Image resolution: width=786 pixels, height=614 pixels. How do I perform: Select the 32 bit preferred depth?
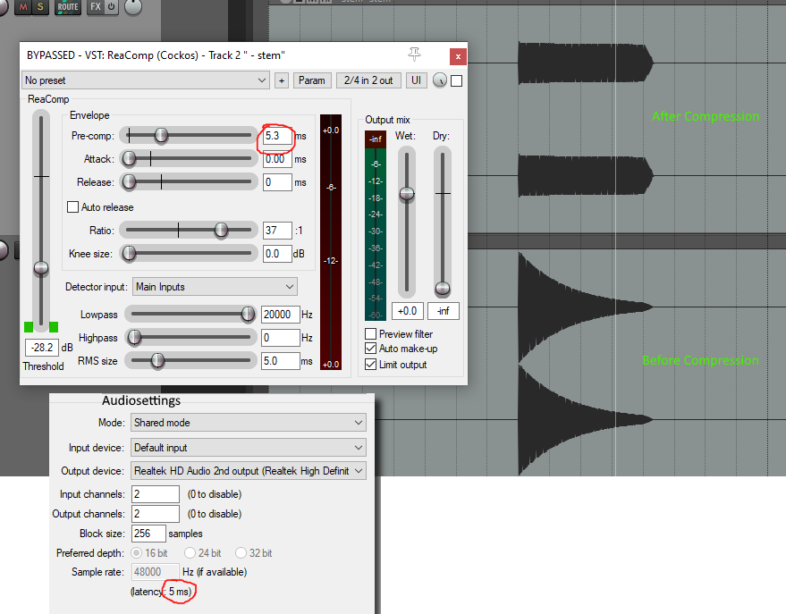coord(241,553)
